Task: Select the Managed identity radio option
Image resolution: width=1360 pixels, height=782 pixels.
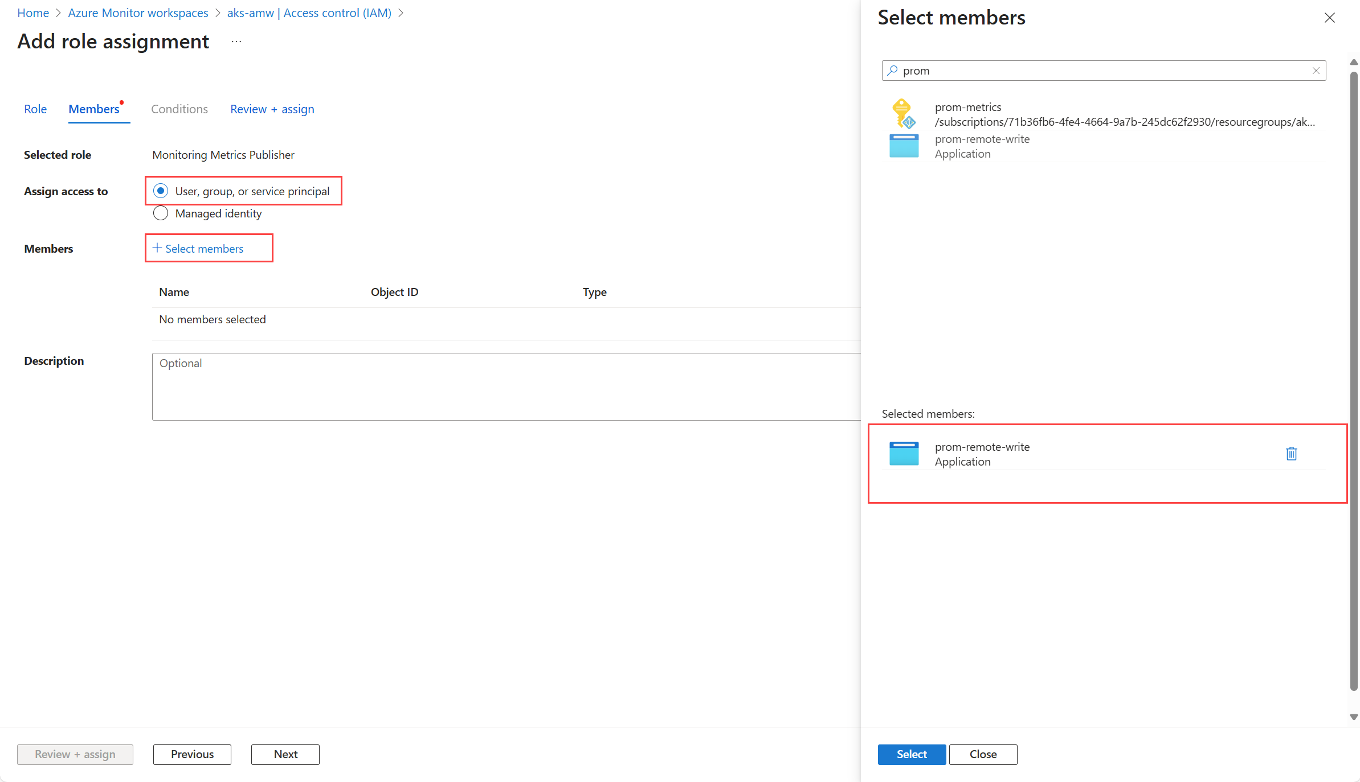Action: 161,213
